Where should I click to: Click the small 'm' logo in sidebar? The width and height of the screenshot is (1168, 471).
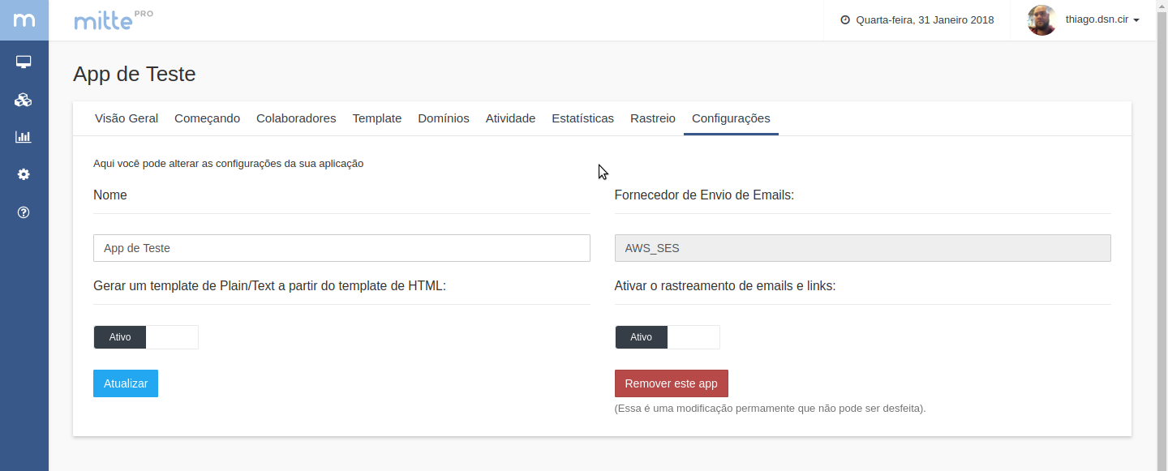[x=24, y=20]
